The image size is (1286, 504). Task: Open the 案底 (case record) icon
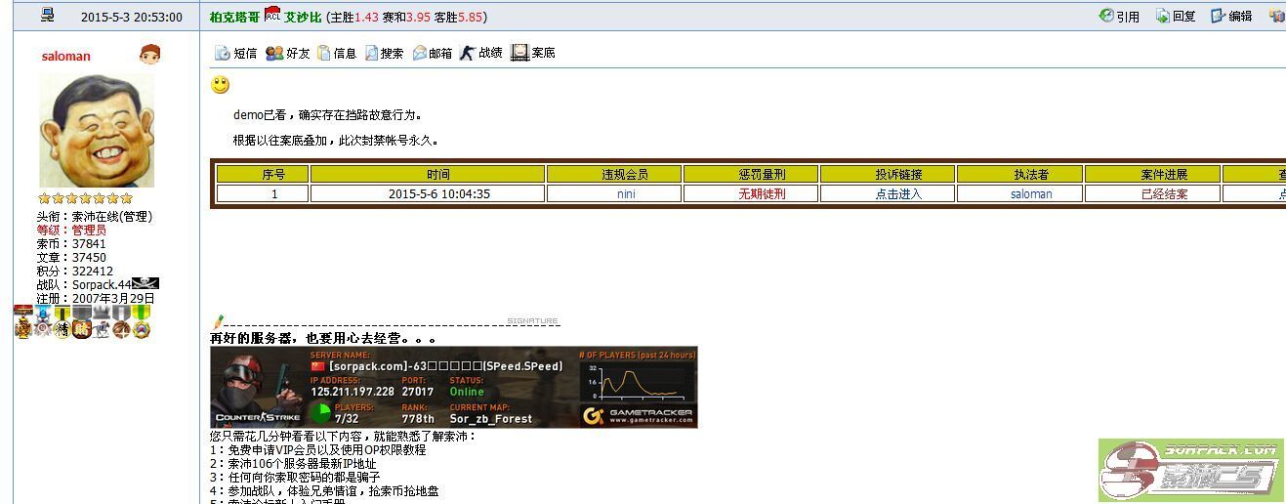click(519, 53)
